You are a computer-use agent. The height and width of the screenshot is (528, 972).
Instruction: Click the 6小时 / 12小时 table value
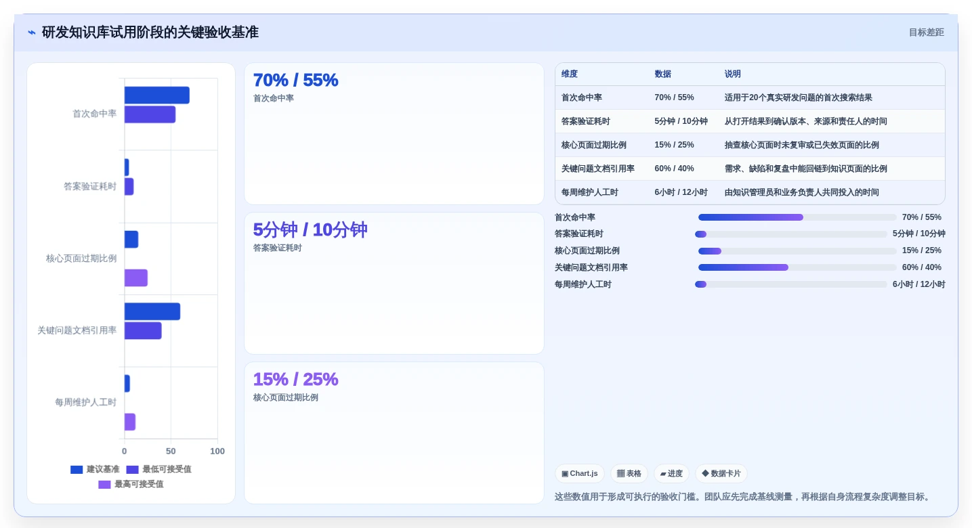click(681, 192)
